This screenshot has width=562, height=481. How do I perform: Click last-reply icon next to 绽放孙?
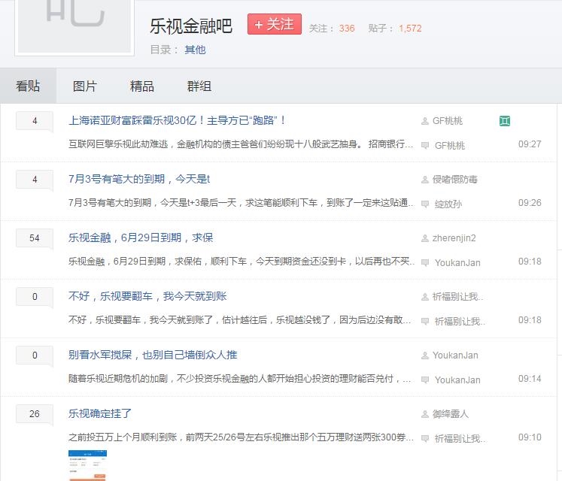click(425, 203)
